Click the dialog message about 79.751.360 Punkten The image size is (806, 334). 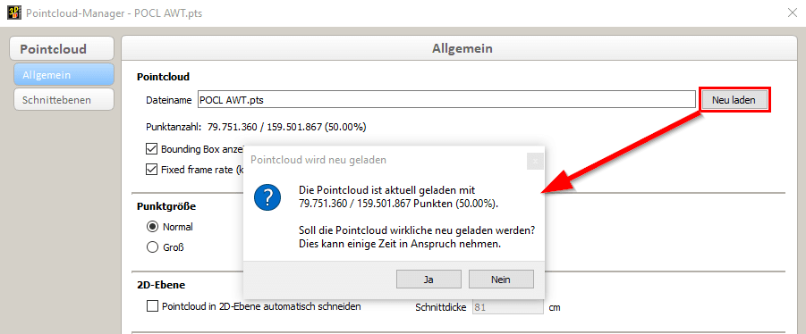click(399, 197)
